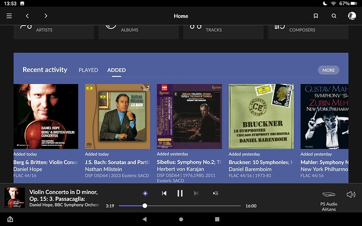Open Nathan Milstein J.S. Bach album cover

(118, 116)
